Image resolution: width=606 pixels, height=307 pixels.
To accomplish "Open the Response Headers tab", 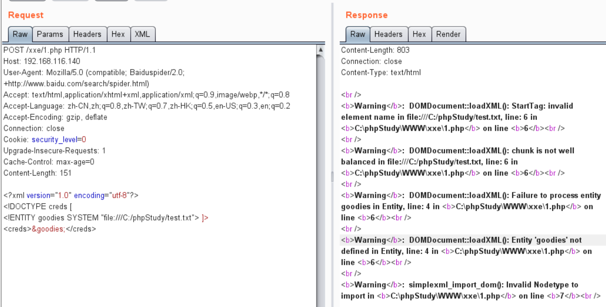I will point(388,34).
